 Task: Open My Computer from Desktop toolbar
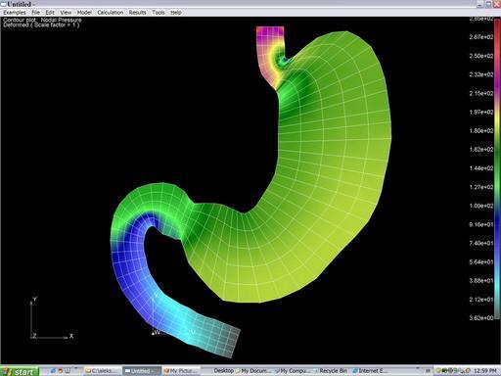point(293,371)
